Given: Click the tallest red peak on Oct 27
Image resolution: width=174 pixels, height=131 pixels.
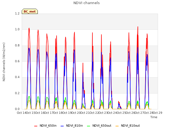Looking at the screenshot, I should [x=138, y=27].
